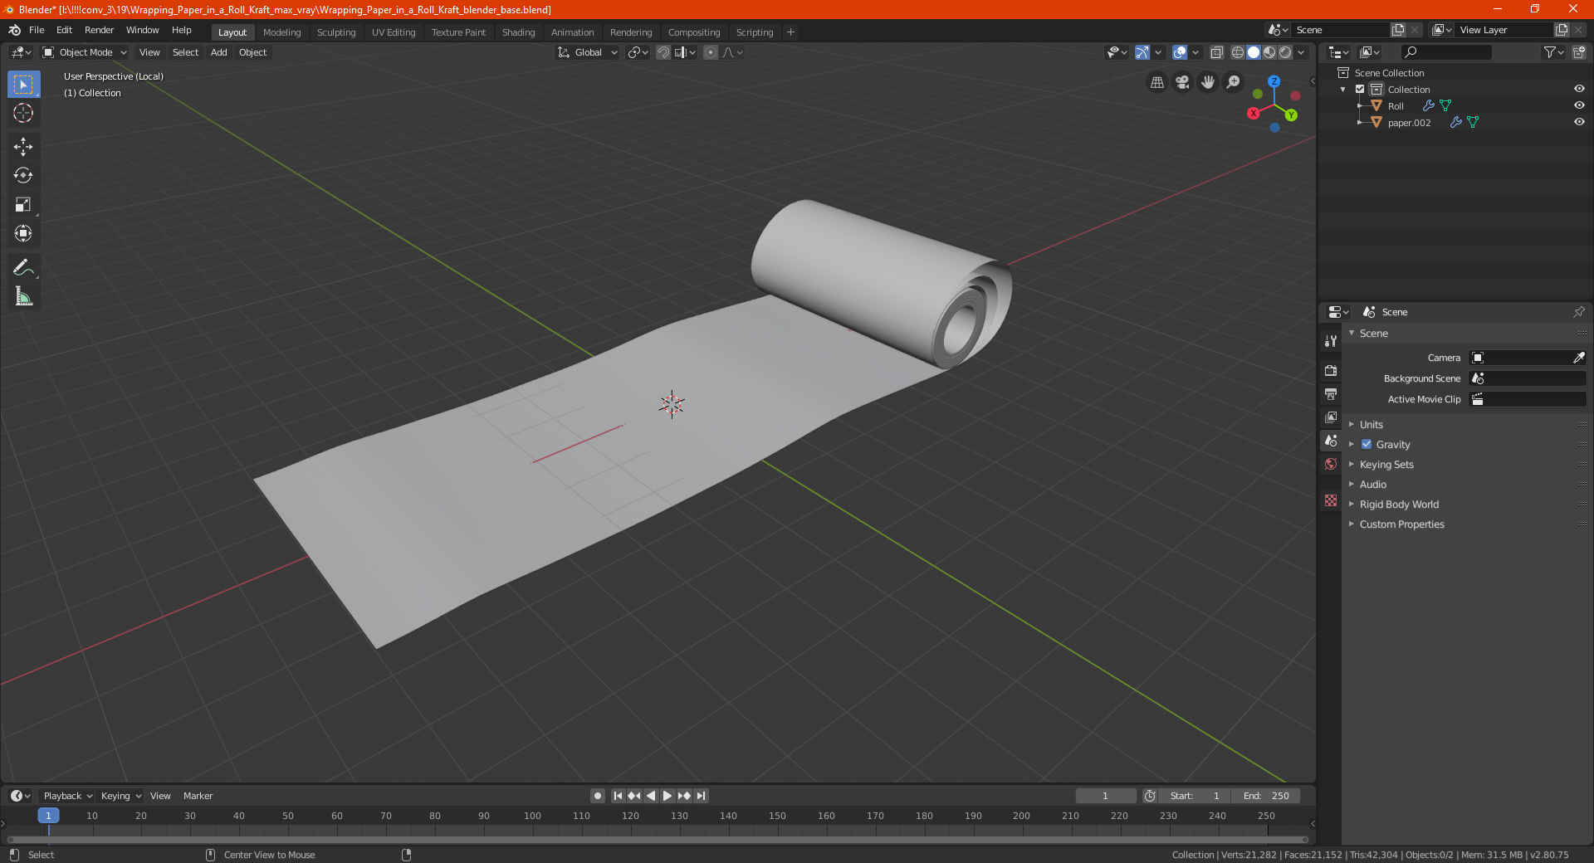Click the Blender logo menu icon

click(x=15, y=30)
